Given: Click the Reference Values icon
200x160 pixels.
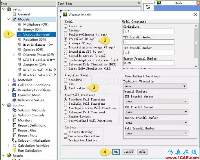Looking at the screenshot, I should coord(14,100).
